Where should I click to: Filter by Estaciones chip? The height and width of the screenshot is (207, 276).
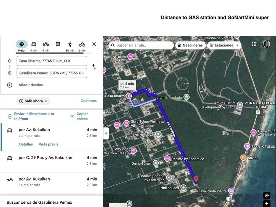[x=221, y=45]
